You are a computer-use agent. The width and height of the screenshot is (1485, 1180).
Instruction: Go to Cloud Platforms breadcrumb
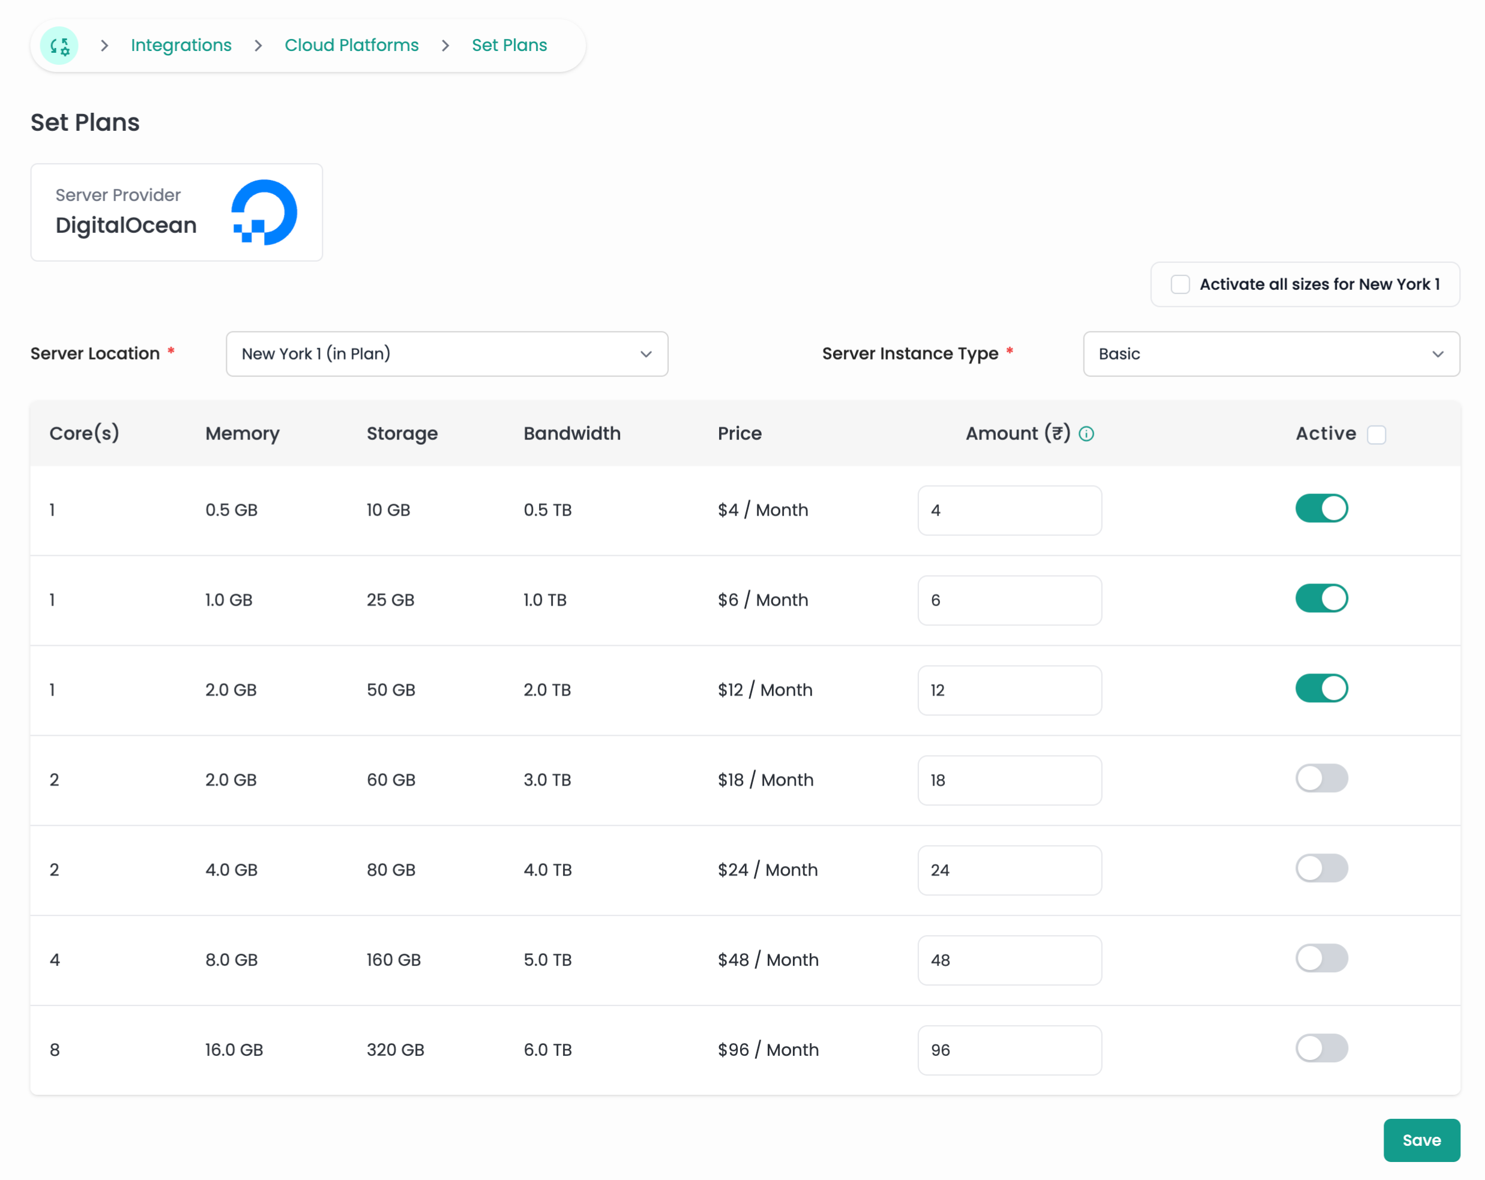coord(351,46)
